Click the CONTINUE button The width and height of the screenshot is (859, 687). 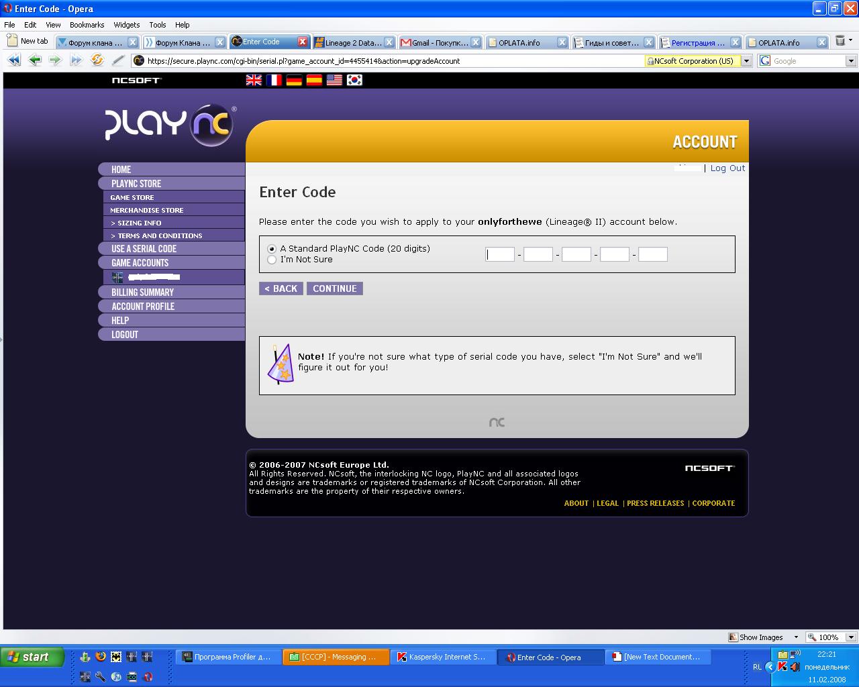point(334,288)
